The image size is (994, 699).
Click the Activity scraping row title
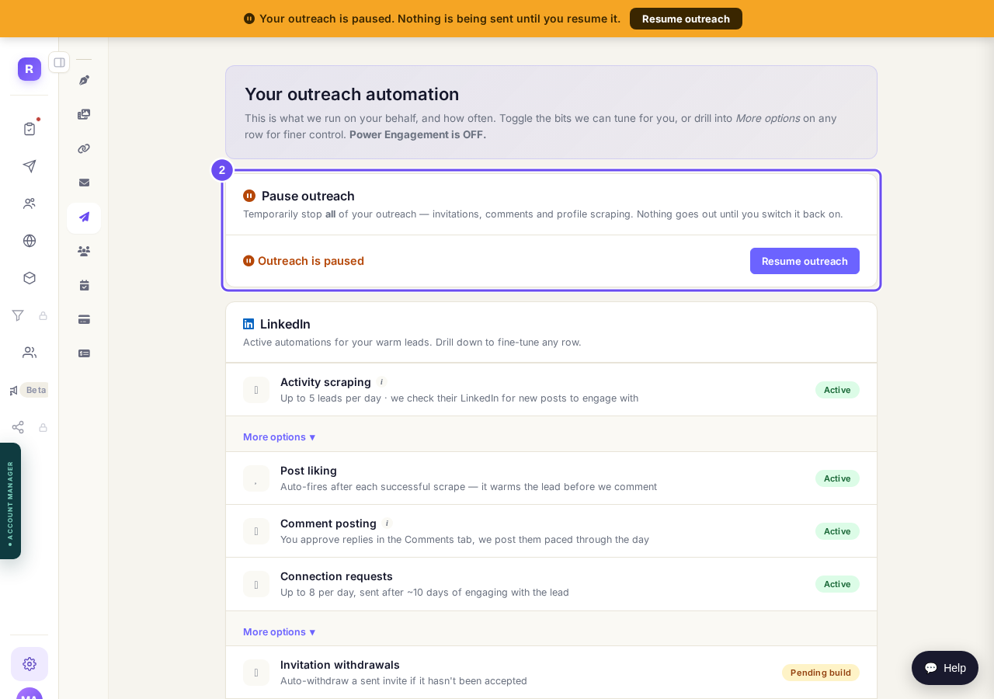click(x=325, y=382)
